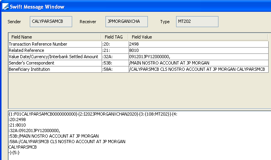Click the Swift Message Window title text
Viewport: 271px width, 160px height.
tap(37, 7)
